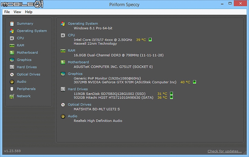Image resolution: width=249 pixels, height=157 pixels.
Task: Open the RAM section label in sidebar
Action: tap(21, 45)
